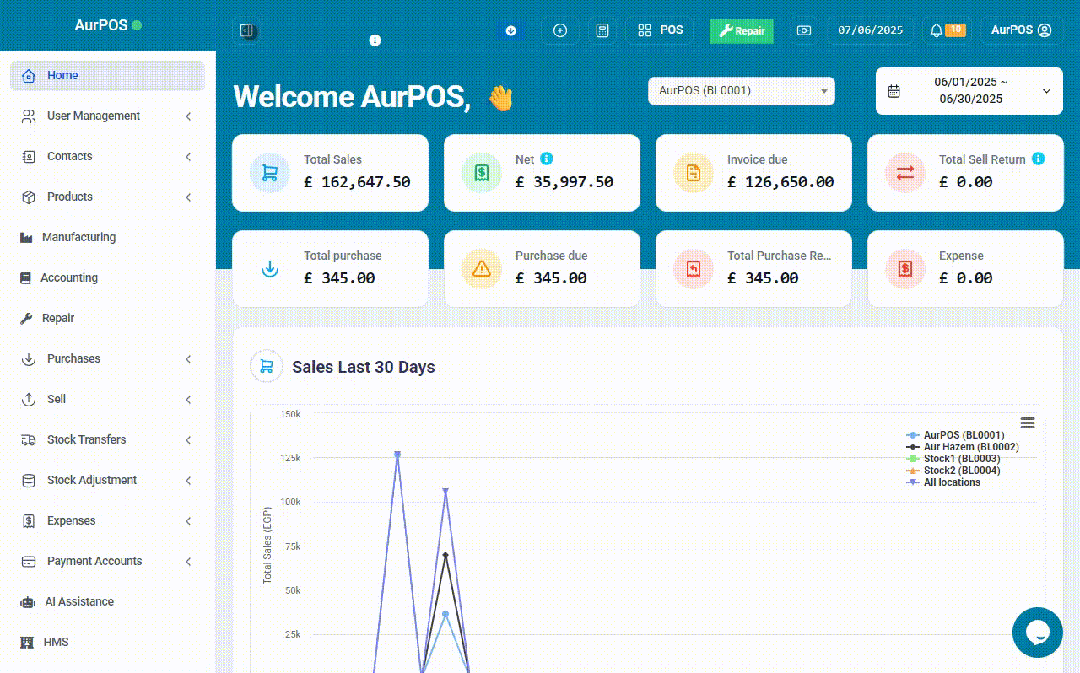Open the calculator icon in top bar
The height and width of the screenshot is (673, 1080).
tap(602, 30)
